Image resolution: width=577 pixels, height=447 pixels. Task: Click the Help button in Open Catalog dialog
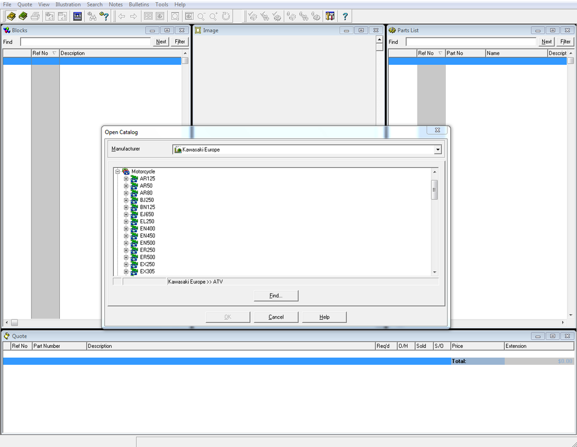(x=324, y=317)
